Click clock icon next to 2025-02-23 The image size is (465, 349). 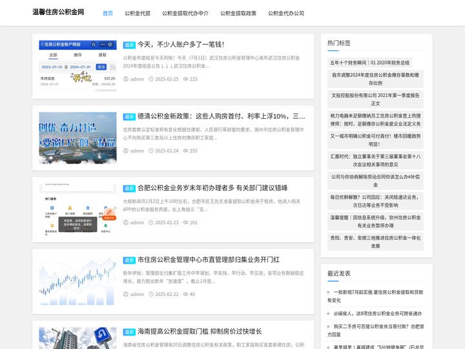[151, 222]
